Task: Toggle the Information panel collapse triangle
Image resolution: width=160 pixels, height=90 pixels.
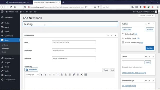Action: pyautogui.click(x=115, y=35)
